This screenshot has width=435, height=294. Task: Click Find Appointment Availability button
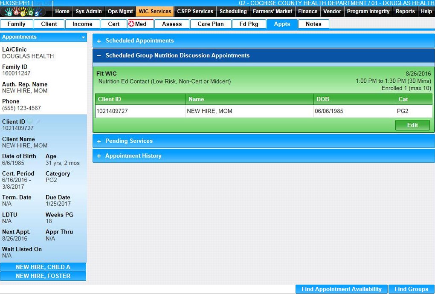341,289
